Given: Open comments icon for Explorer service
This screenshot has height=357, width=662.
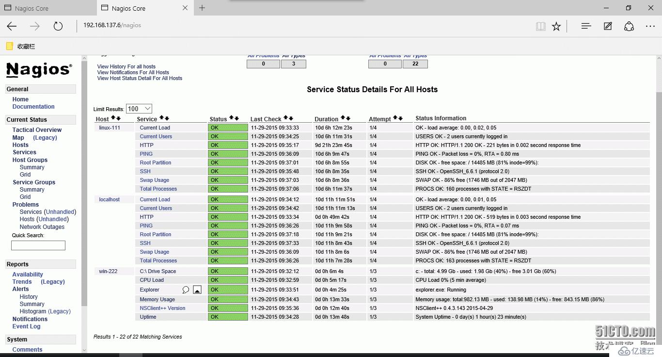Looking at the screenshot, I should (186, 290).
